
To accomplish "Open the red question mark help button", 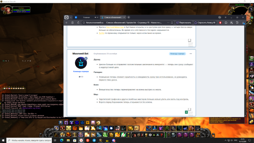I will point(162,135).
